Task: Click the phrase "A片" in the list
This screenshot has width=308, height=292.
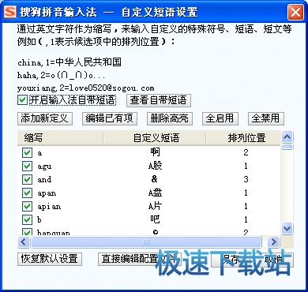Action: click(155, 206)
